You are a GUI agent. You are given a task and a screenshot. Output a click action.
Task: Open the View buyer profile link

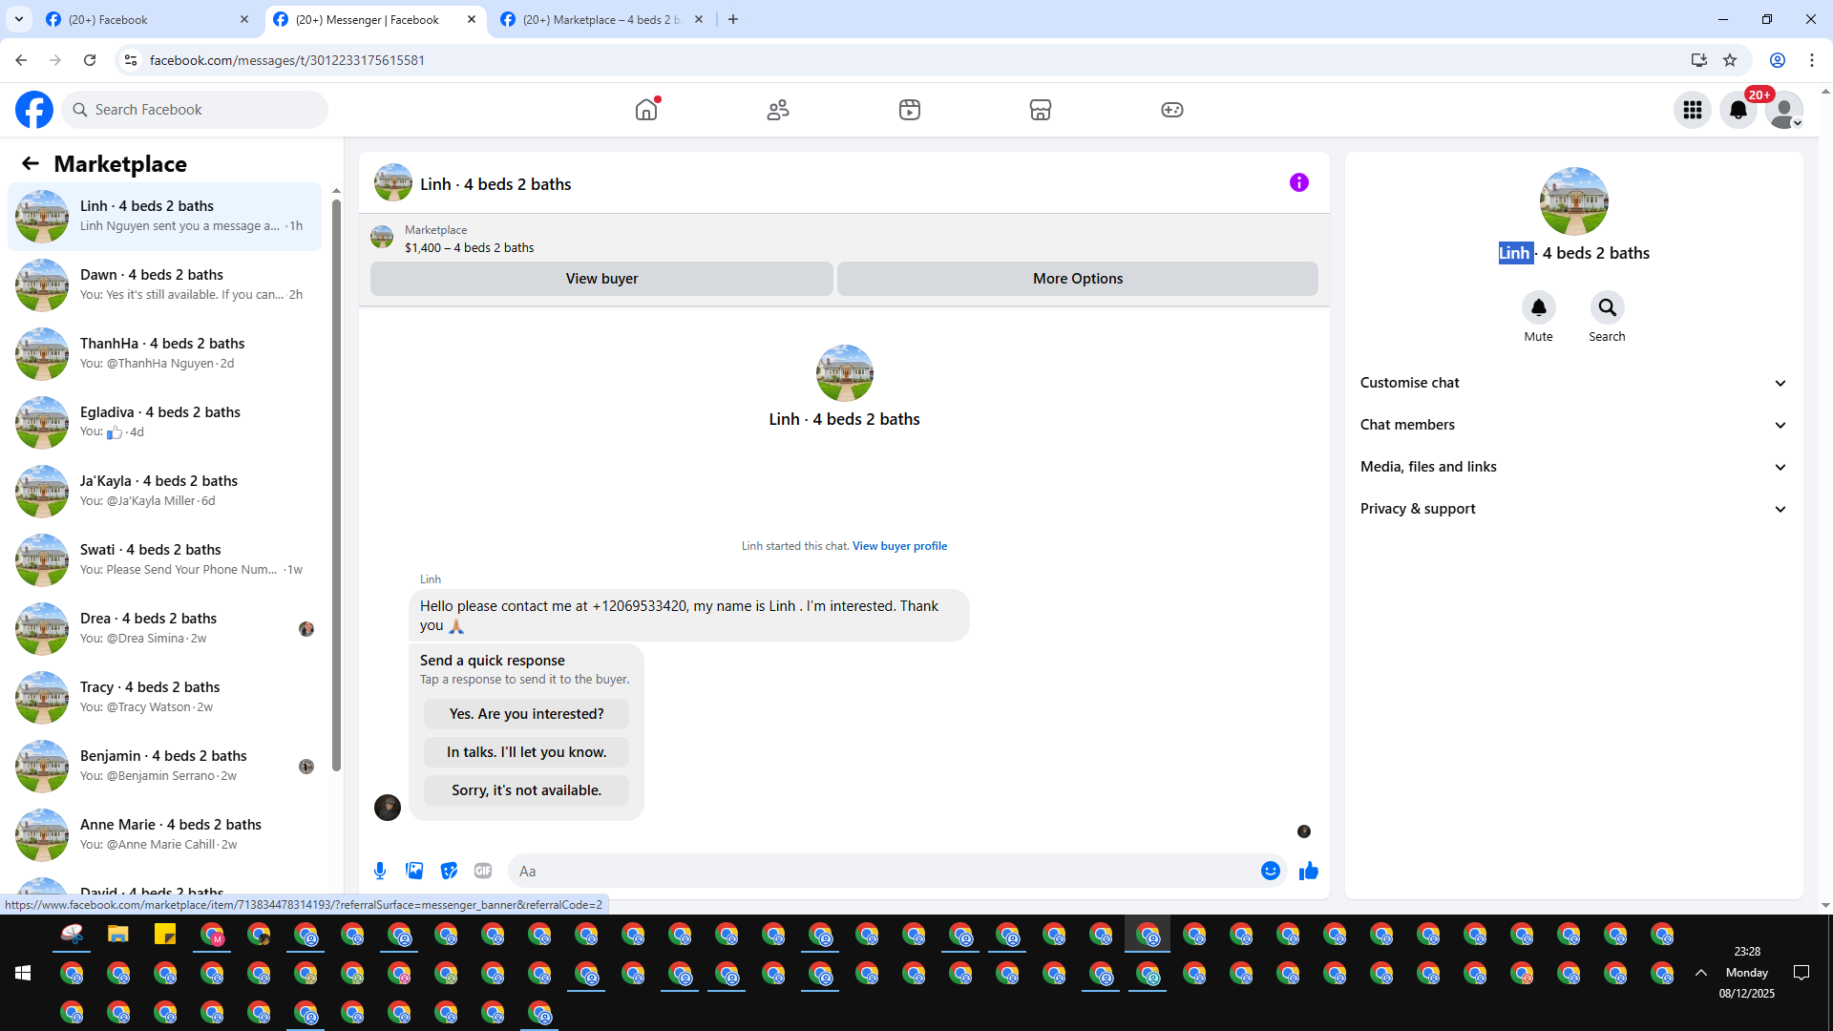899,546
